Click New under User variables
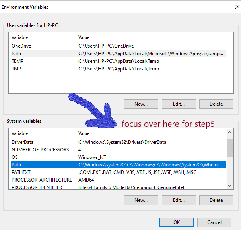Screen dimensions: 241x230 pyautogui.click(x=141, y=104)
